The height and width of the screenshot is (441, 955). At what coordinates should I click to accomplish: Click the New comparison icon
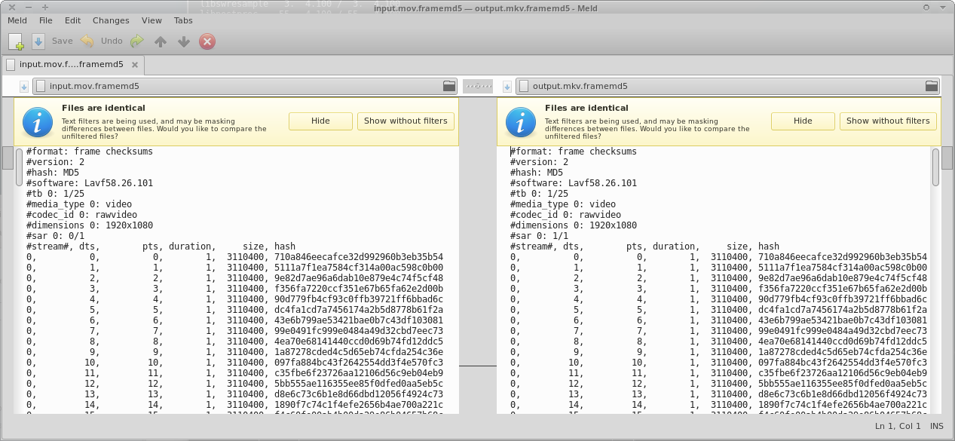point(16,41)
